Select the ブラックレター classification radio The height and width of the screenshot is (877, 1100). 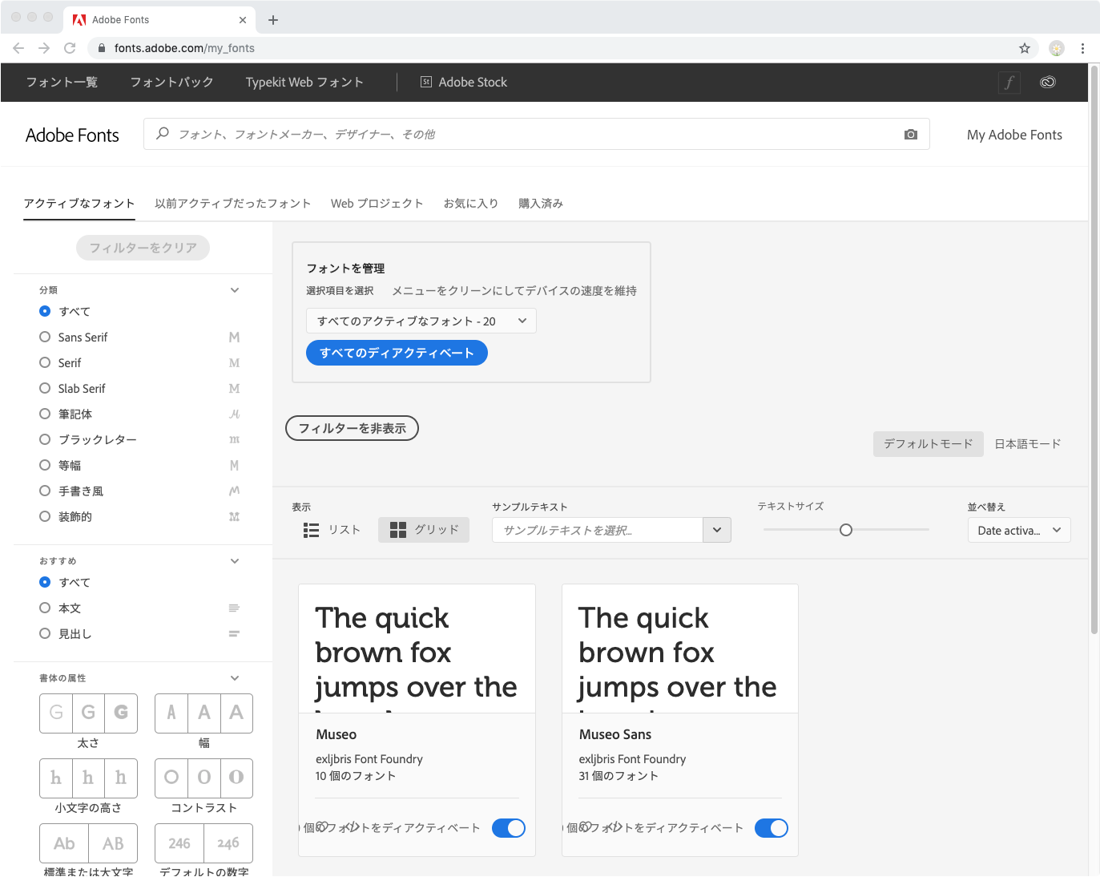[x=45, y=440]
